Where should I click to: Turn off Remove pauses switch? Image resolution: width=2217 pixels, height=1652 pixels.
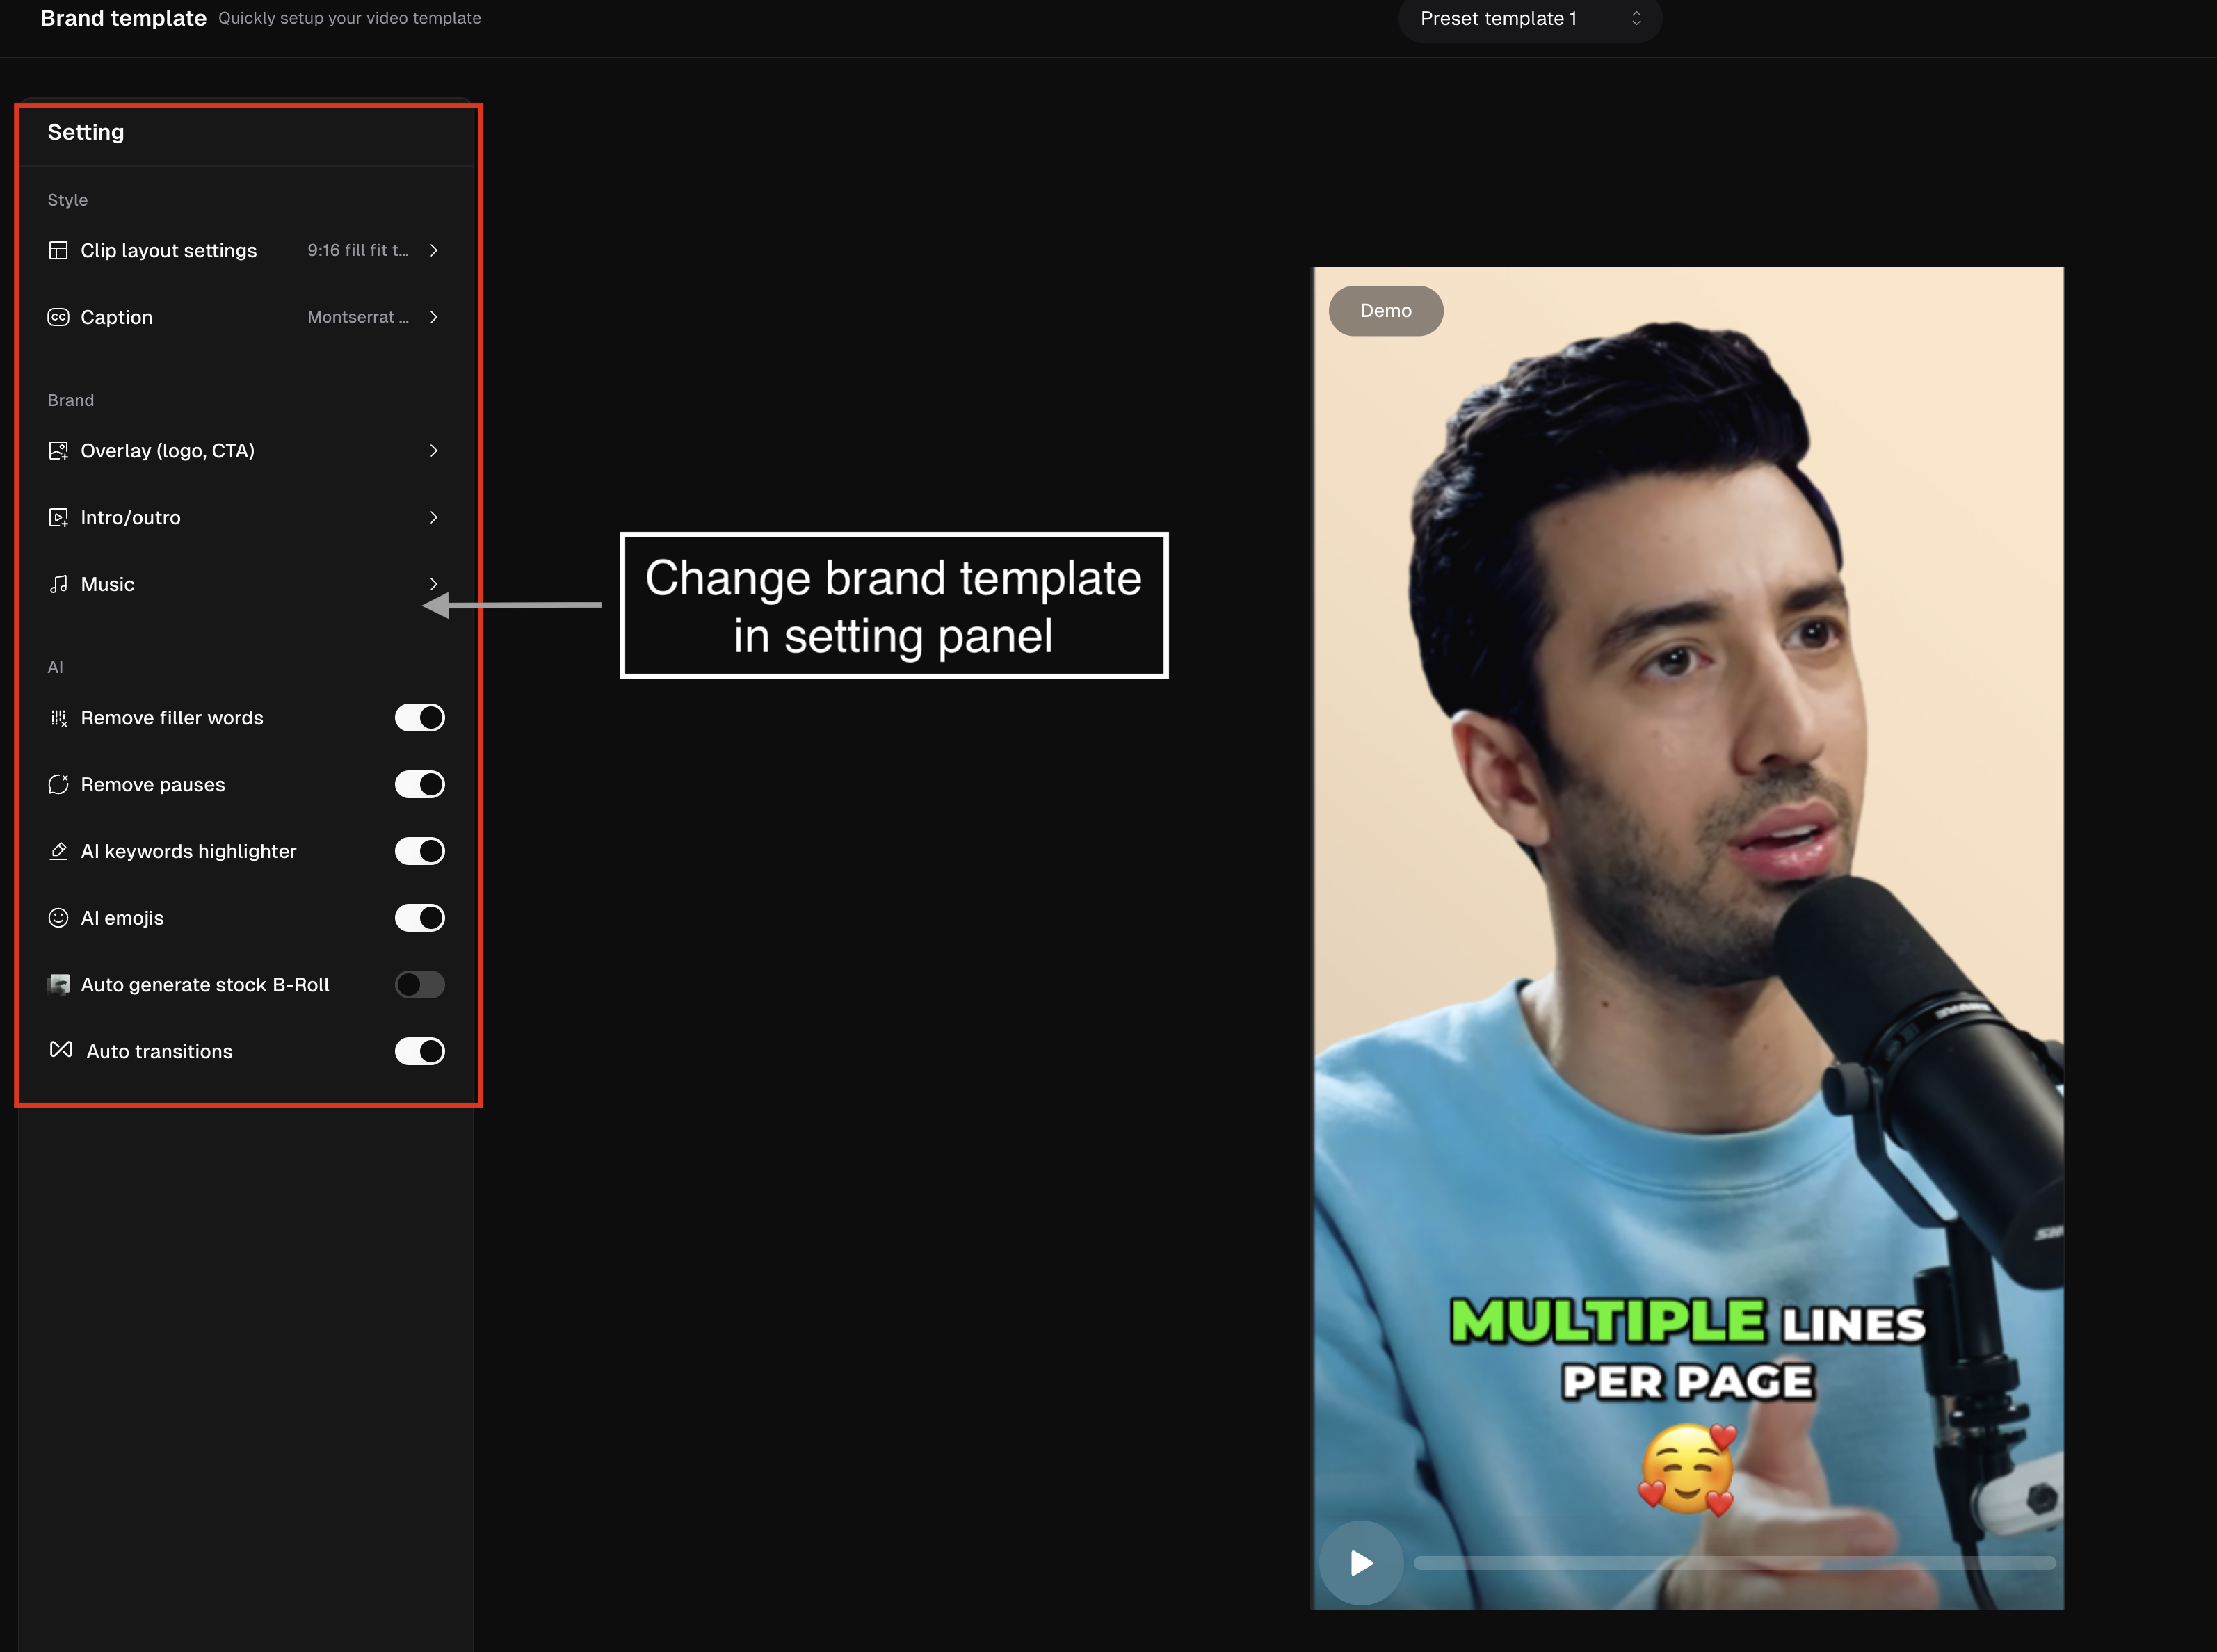pyautogui.click(x=419, y=785)
